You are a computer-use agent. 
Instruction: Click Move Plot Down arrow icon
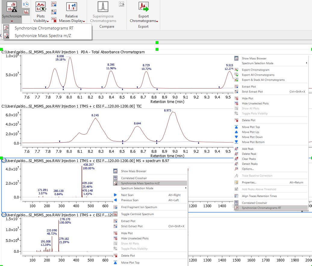(236, 137)
